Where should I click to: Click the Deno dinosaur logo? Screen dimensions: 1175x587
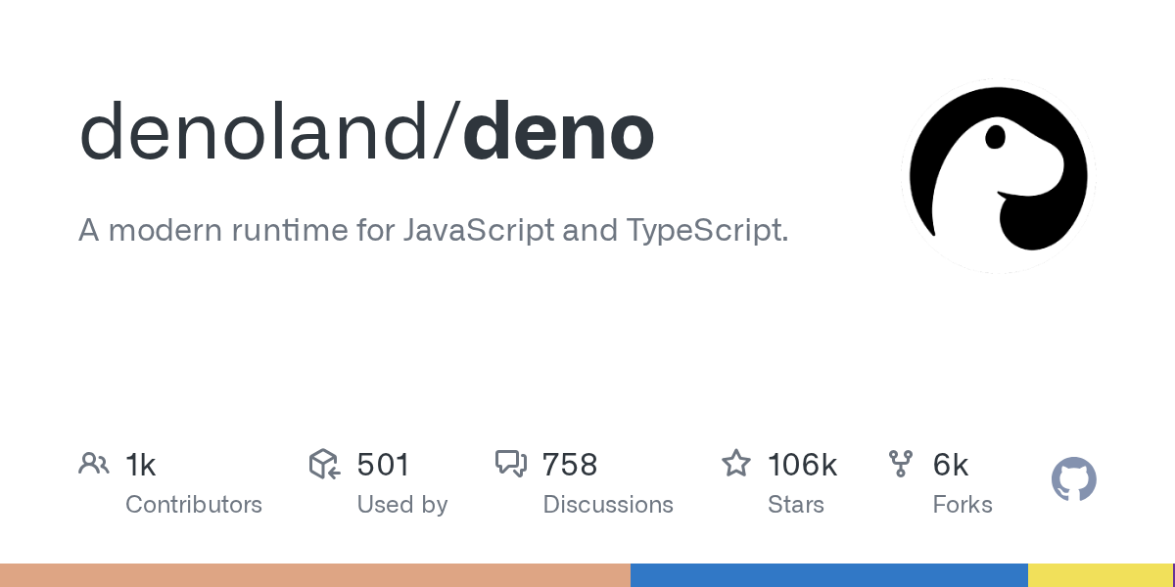coord(998,176)
